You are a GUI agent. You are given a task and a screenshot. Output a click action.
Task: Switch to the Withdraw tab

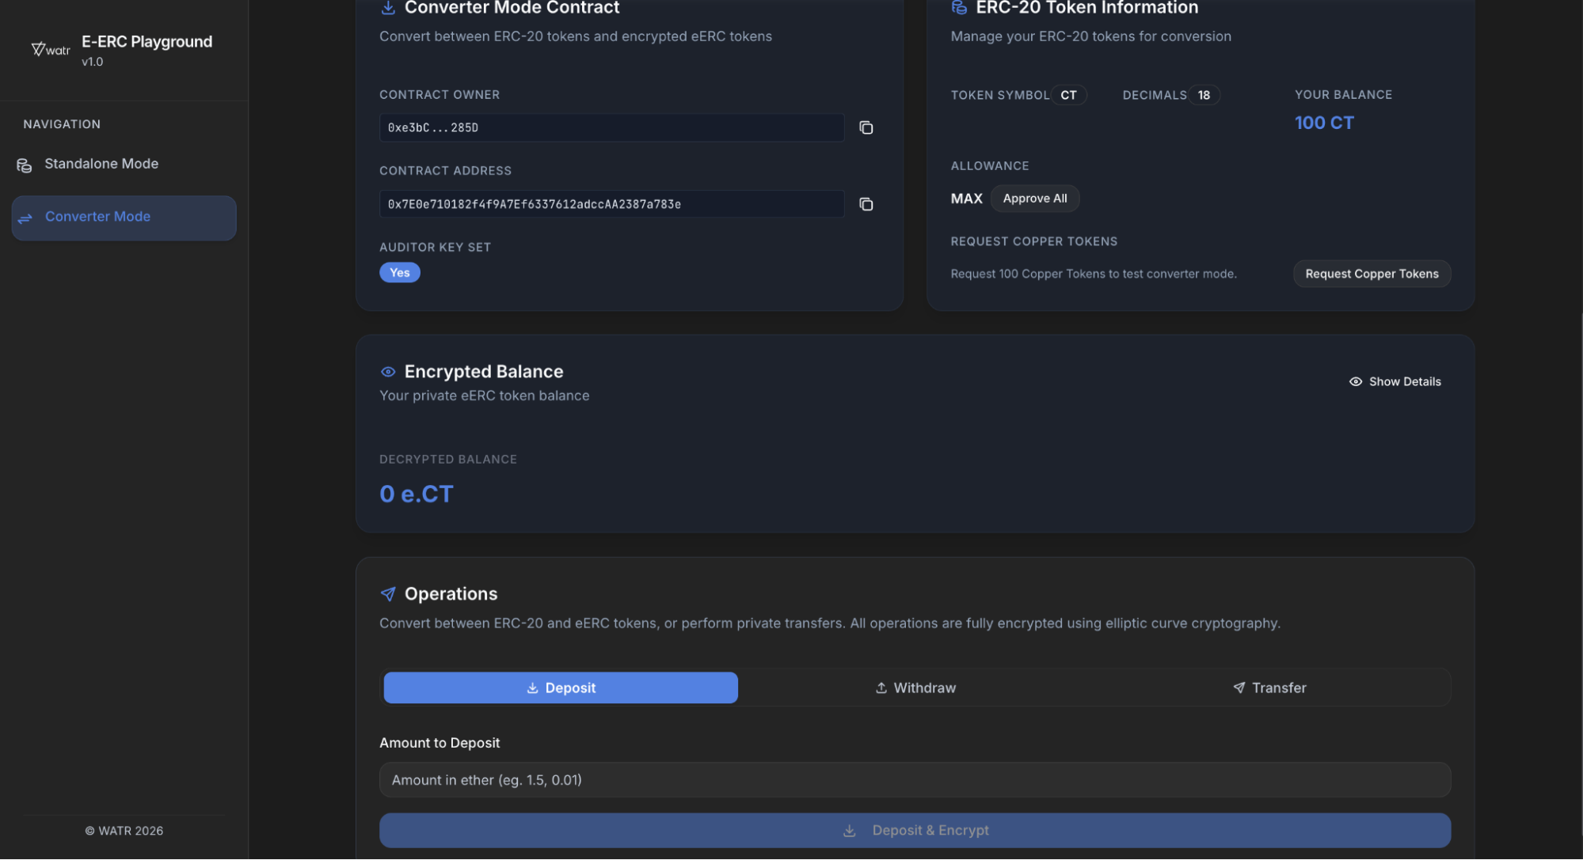tap(915, 688)
